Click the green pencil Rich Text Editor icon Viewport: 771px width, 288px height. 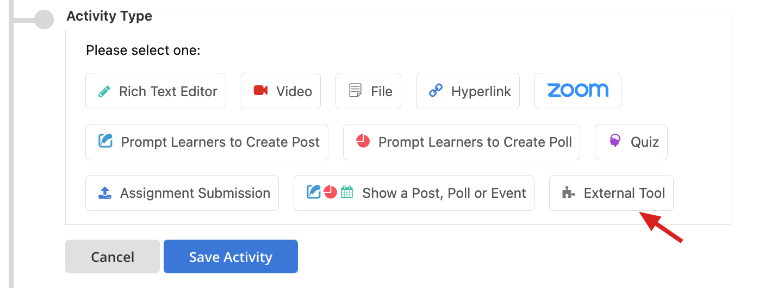coord(104,91)
